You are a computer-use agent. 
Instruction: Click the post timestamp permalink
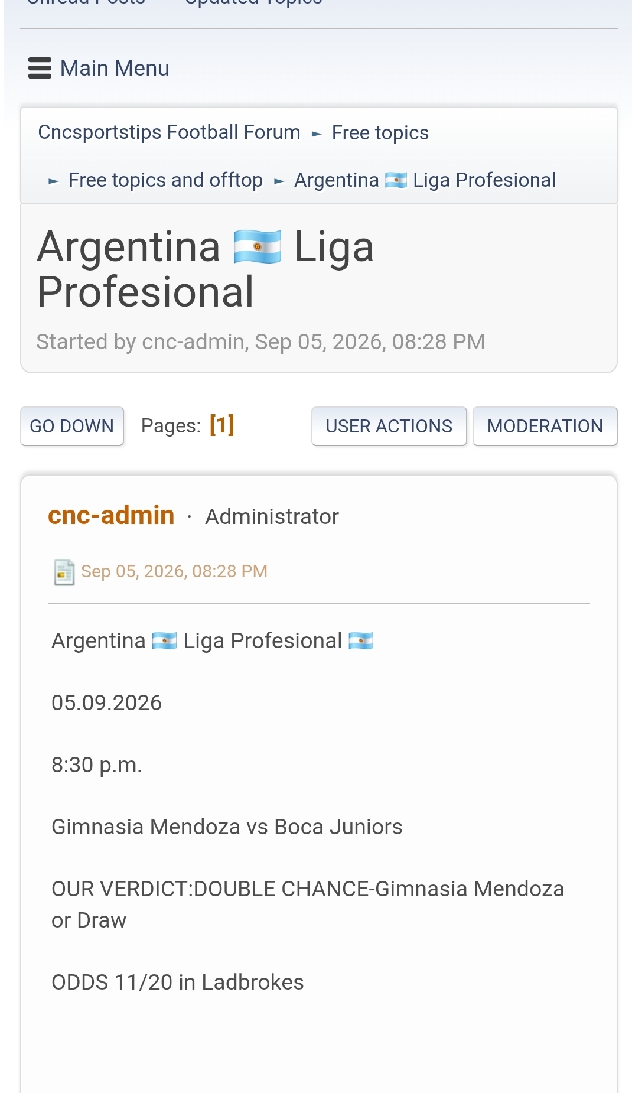coord(174,571)
